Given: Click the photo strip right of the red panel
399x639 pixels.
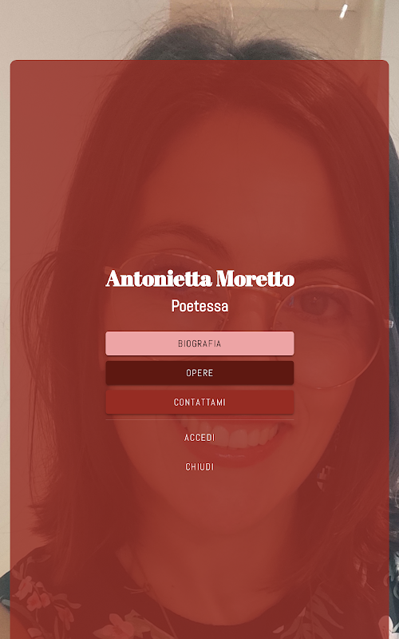Looking at the screenshot, I should 394,326.
